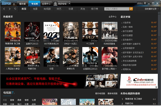Click the 最新电视剧 link
Screen dimensions: 161x106
[112, 93]
